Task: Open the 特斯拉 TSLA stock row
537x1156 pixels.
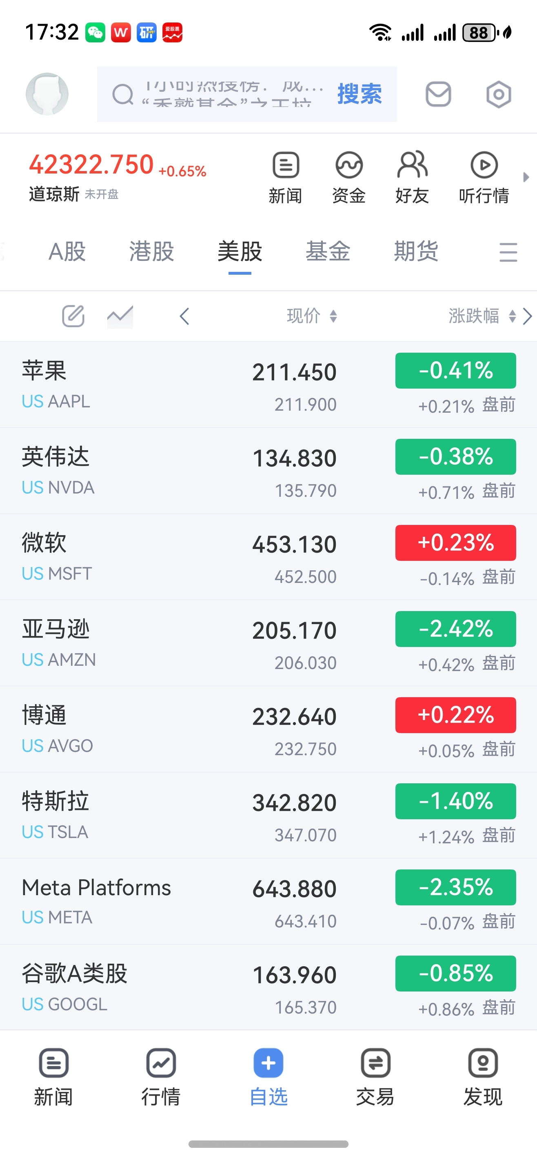Action: pyautogui.click(x=268, y=815)
